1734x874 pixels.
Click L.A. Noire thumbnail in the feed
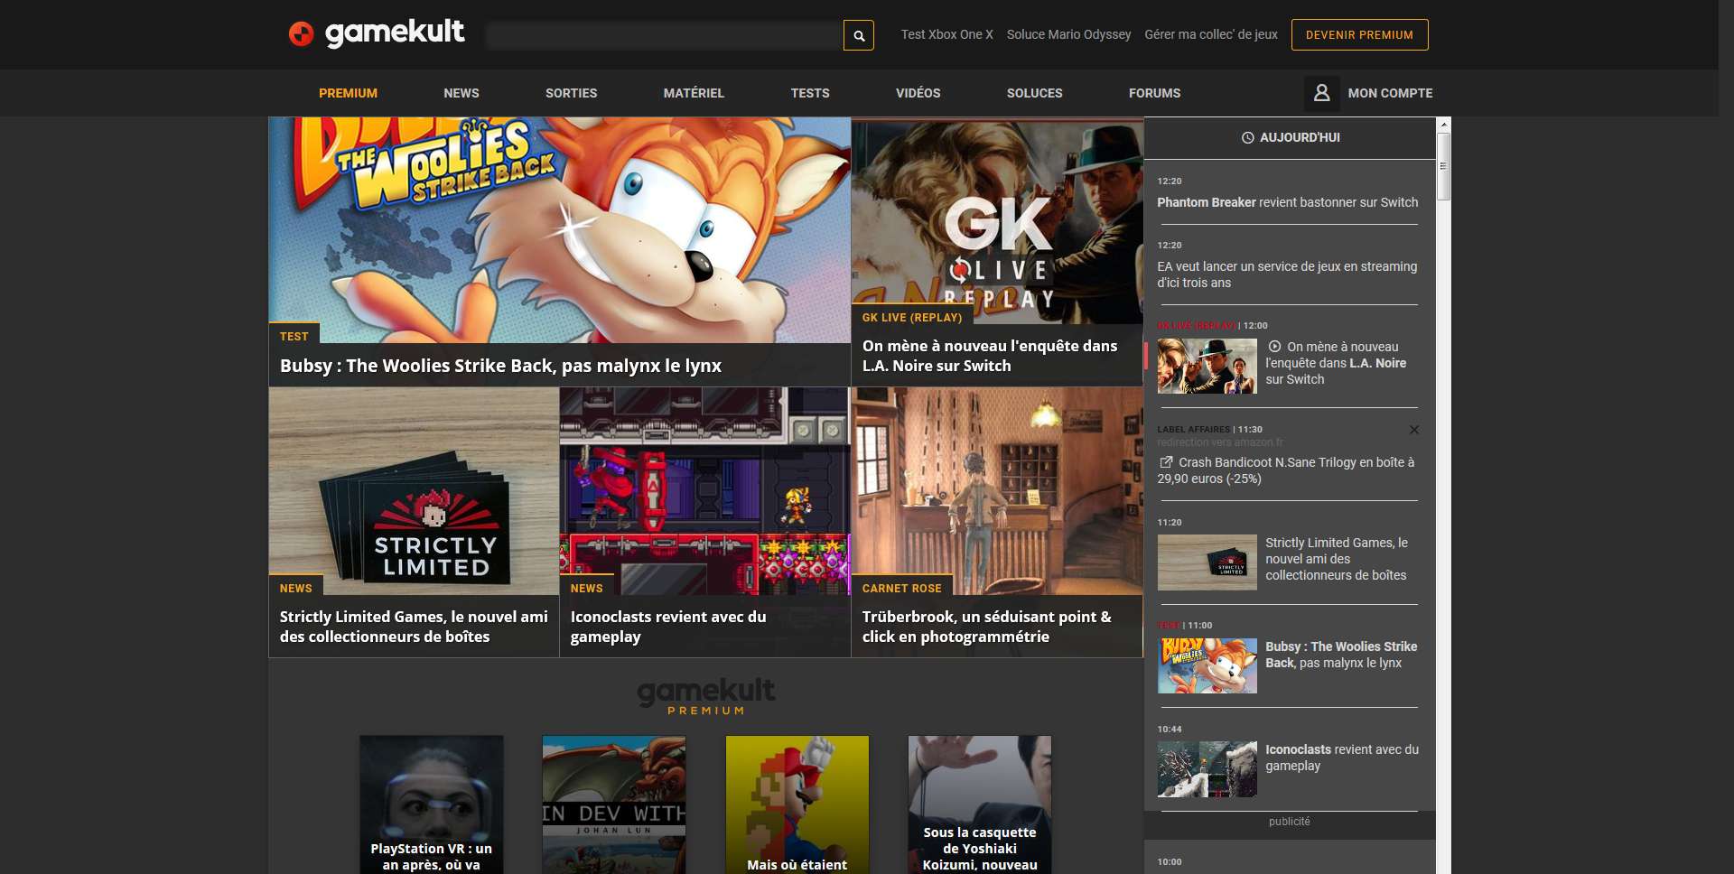tap(1207, 366)
